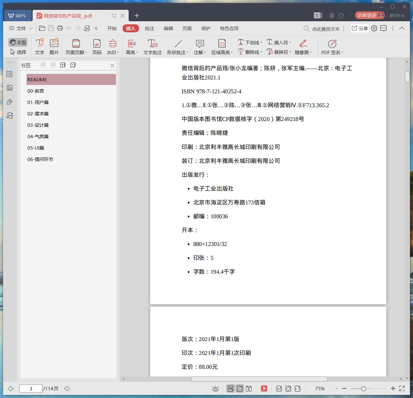
Task: Switch to the 特色应用 tab
Action: pos(229,28)
